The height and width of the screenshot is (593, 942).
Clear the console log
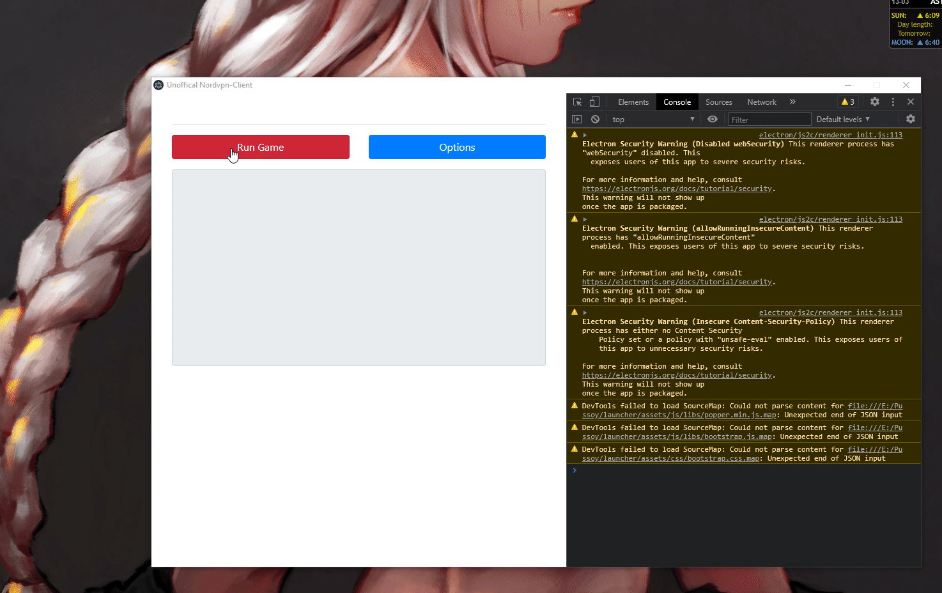pyautogui.click(x=595, y=119)
